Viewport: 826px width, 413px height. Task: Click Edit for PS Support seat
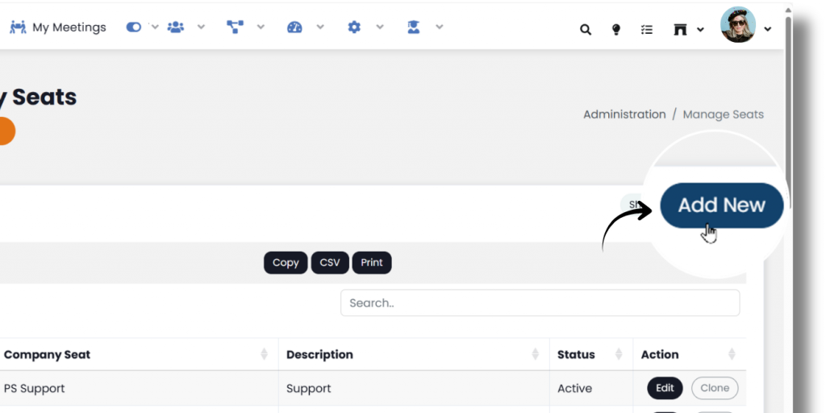(665, 388)
